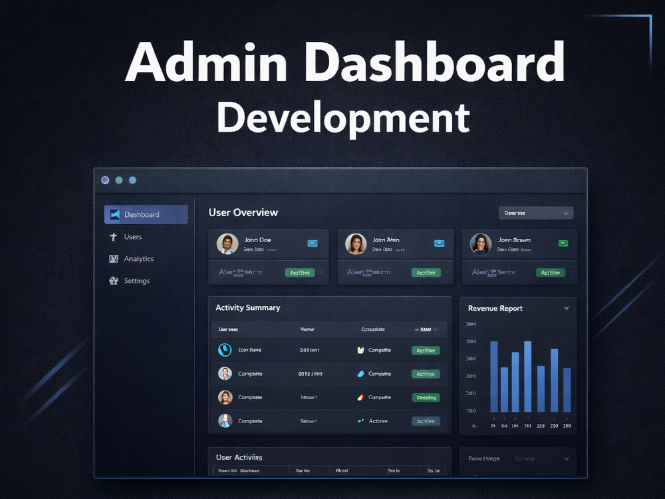Click the blue mail icon on middle user card

point(440,243)
